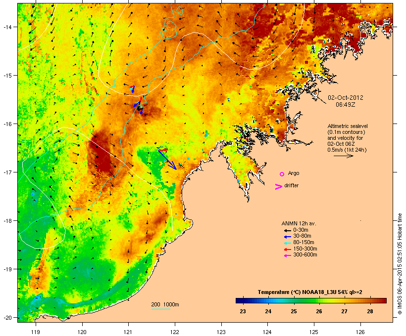Click the '300-600m' depth label
Screen dimensions: 406x336
tap(305, 255)
